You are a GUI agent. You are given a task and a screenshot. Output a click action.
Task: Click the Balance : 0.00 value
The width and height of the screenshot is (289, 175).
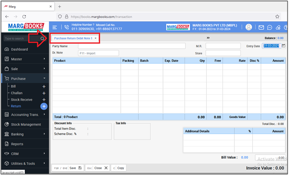click(274, 38)
